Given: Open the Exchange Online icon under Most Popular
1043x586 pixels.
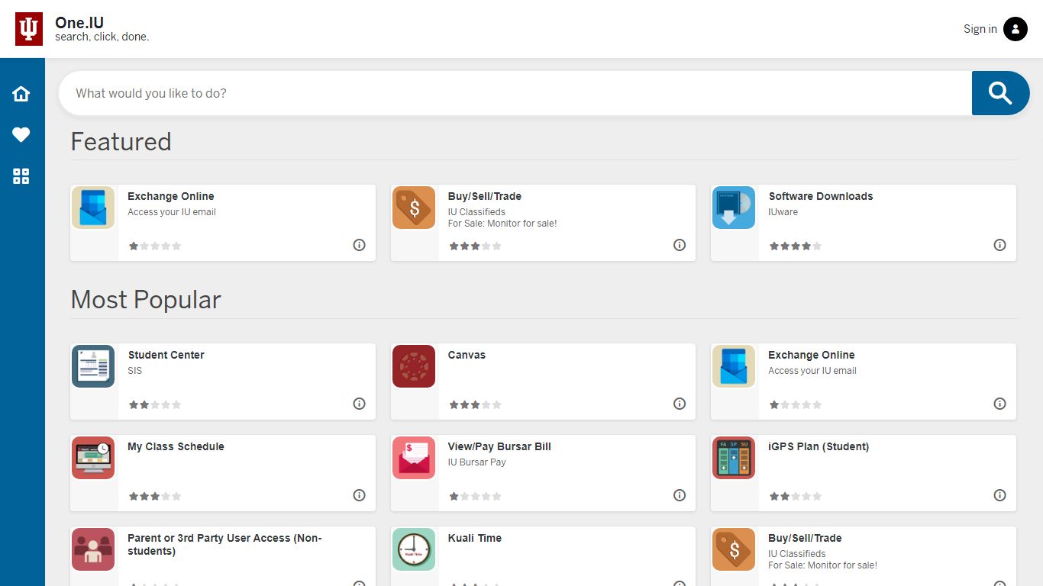Looking at the screenshot, I should [x=734, y=366].
